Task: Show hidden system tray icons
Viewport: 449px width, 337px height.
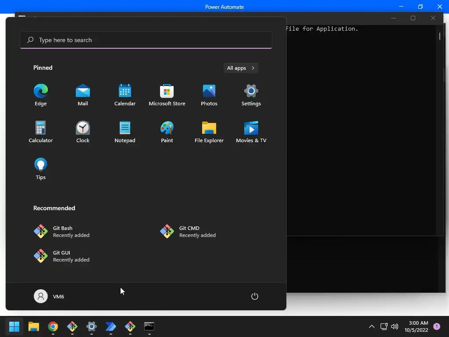Action: (372, 326)
